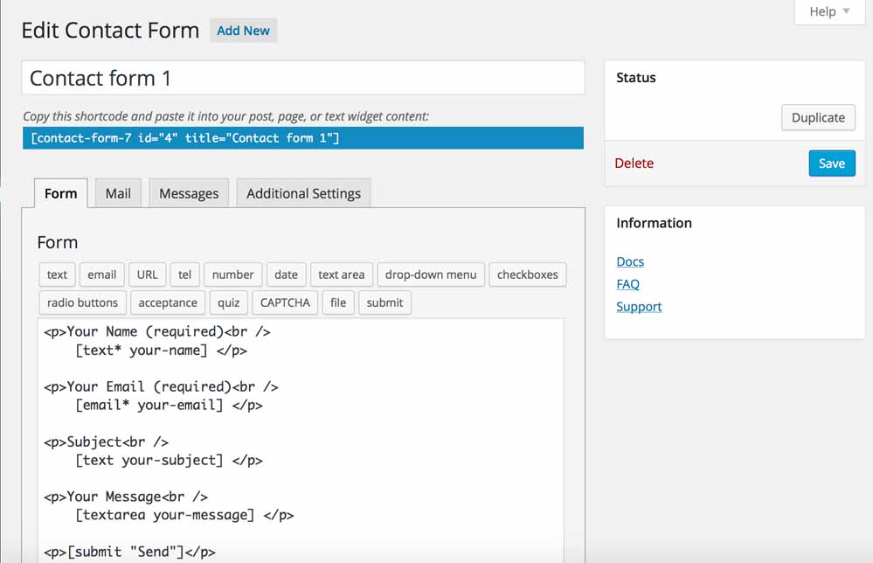
Task: Insert a number tag
Action: click(x=232, y=275)
